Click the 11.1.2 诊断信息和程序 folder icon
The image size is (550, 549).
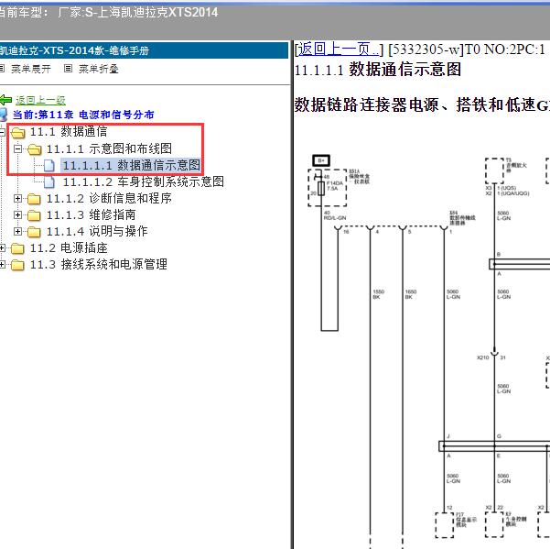[34, 199]
